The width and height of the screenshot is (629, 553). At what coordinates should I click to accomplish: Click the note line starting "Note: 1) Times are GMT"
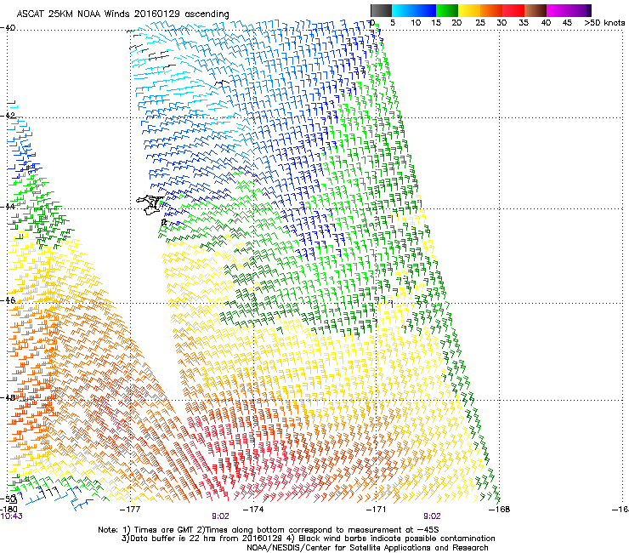(x=269, y=530)
